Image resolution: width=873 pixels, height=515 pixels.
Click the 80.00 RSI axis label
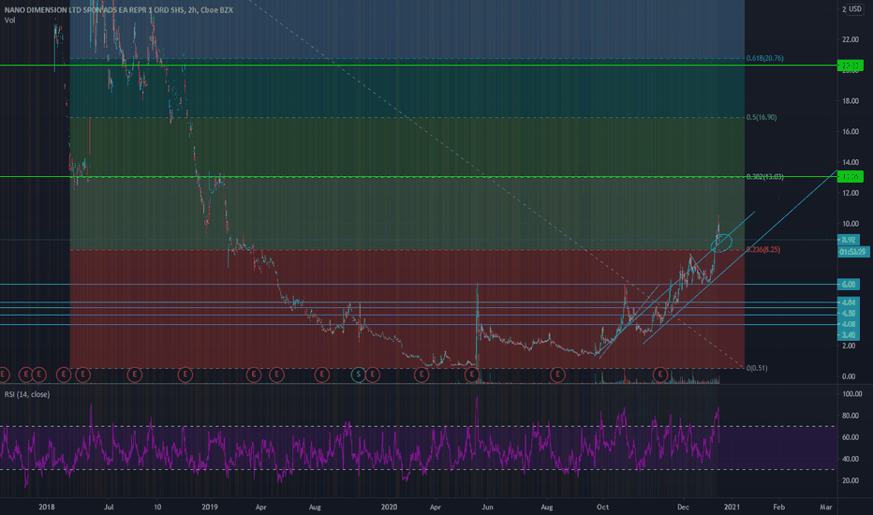851,416
